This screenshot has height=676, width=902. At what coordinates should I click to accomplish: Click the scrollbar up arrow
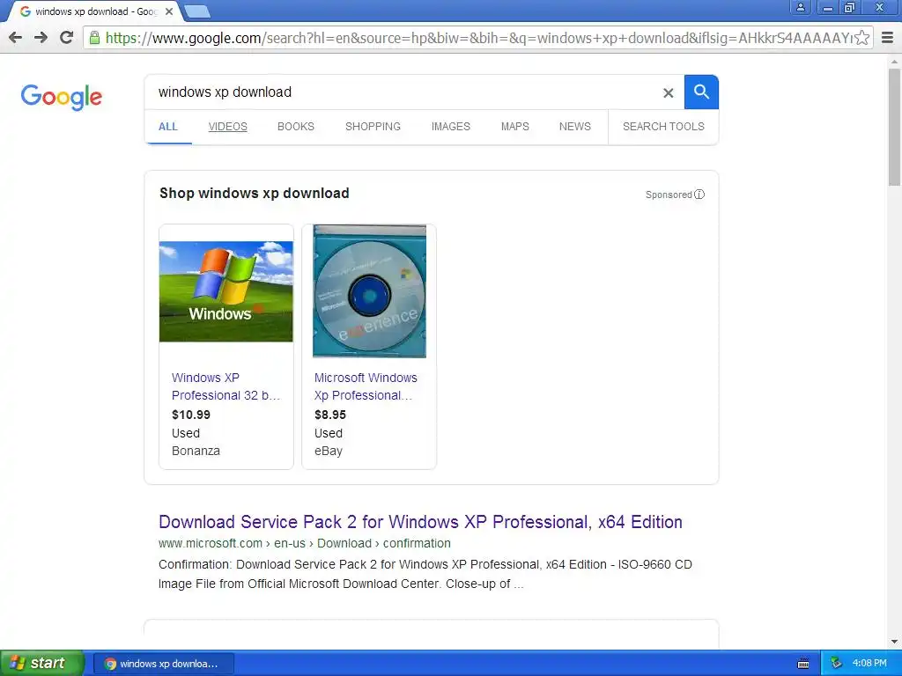click(894, 61)
